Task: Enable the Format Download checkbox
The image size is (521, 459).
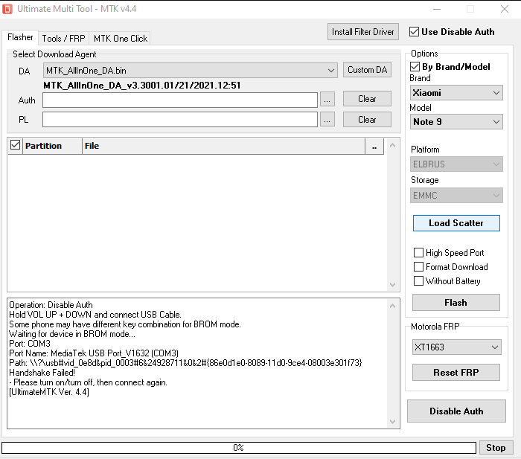Action: click(418, 267)
